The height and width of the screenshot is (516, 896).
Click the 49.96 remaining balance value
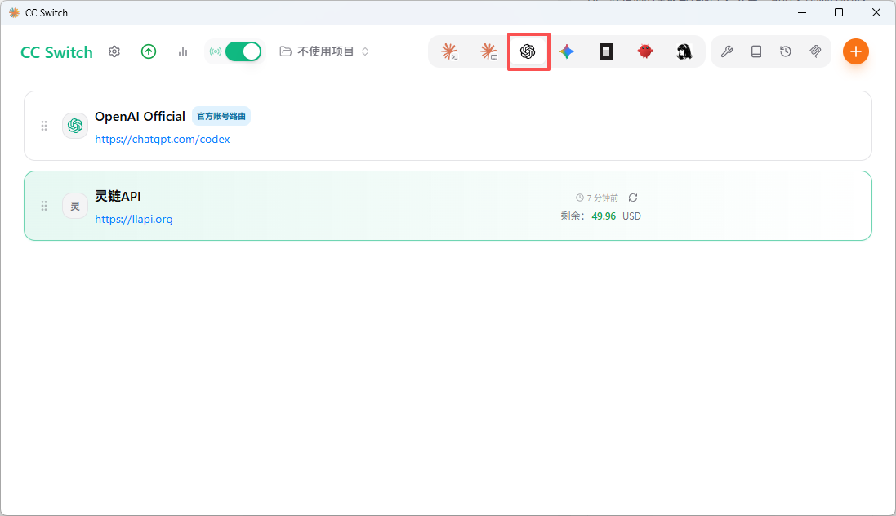(604, 216)
